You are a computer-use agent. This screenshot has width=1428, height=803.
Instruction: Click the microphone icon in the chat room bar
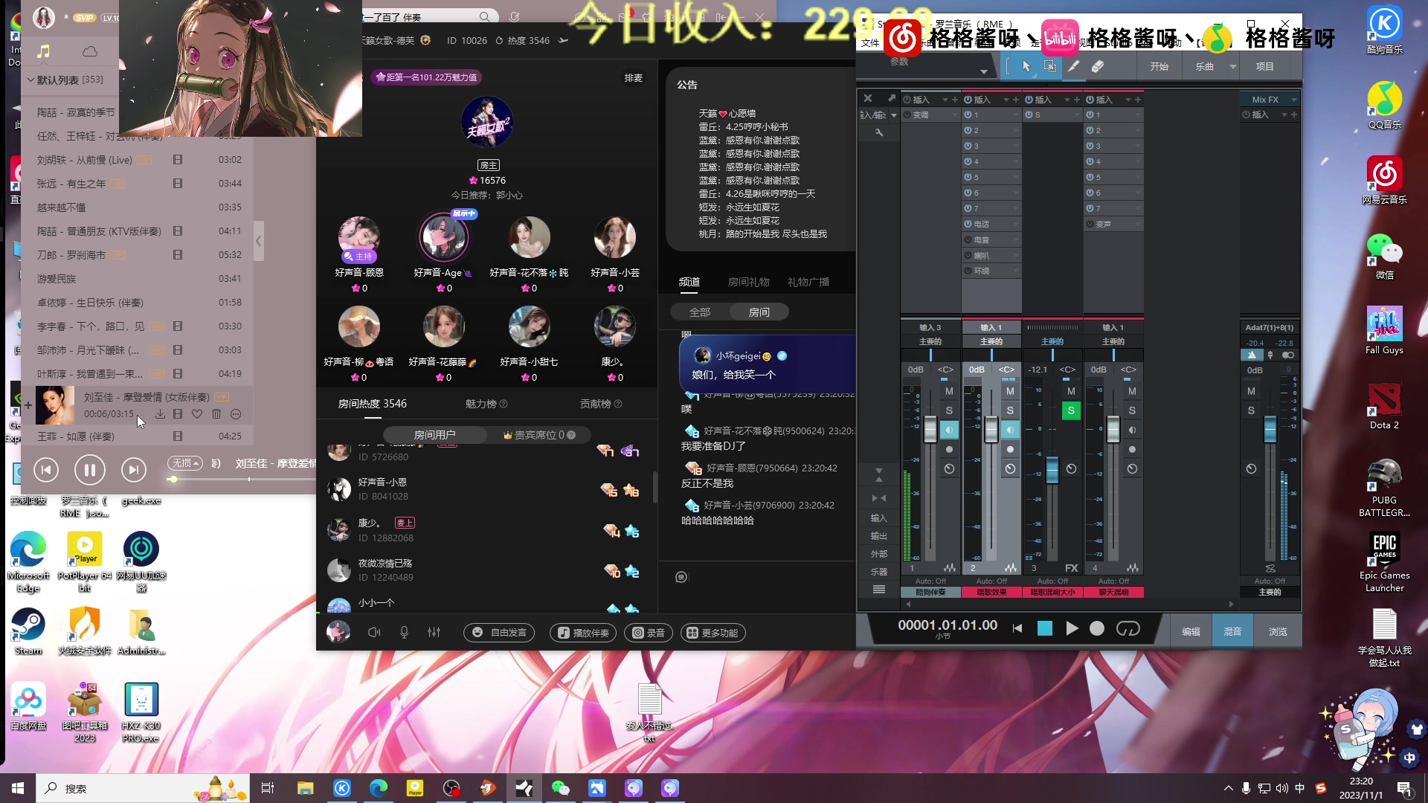tap(404, 632)
